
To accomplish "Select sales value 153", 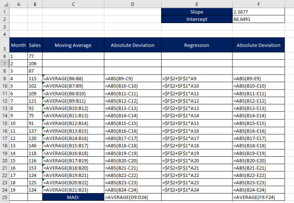I will (x=35, y=168).
